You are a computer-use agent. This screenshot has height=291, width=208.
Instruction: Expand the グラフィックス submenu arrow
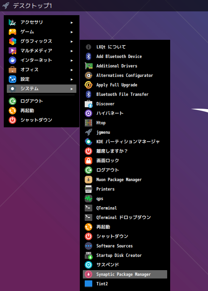(72, 41)
